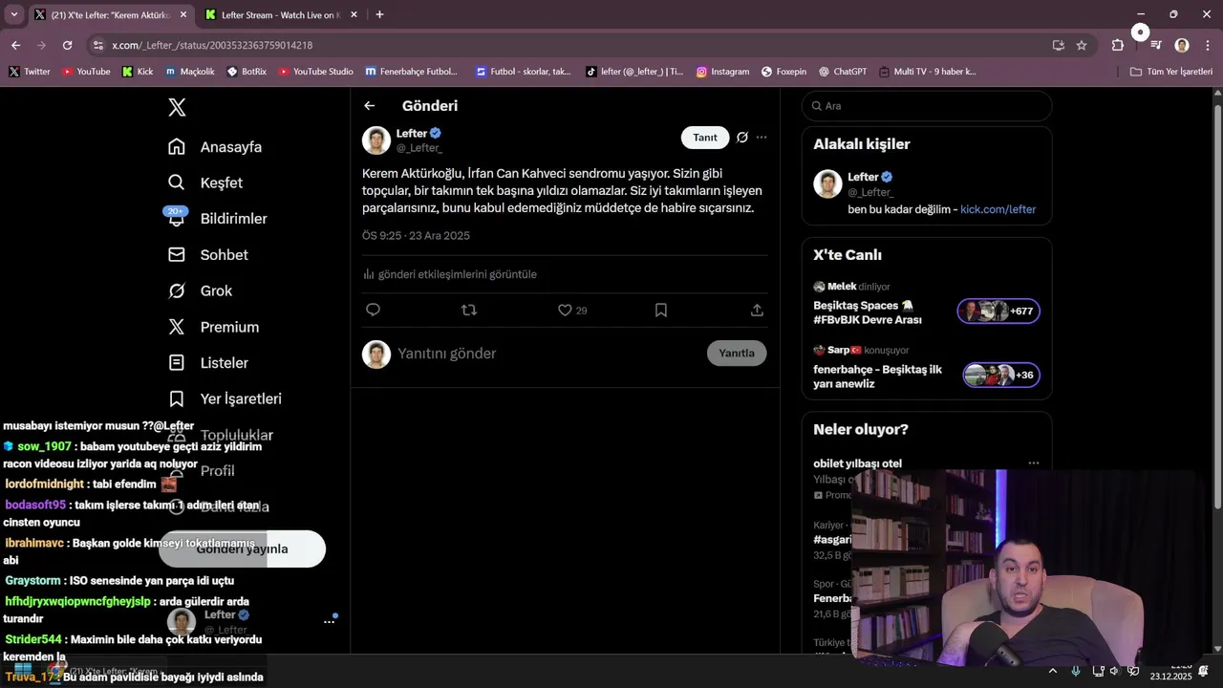
Task: Click the repost icon under the post
Action: (x=469, y=310)
